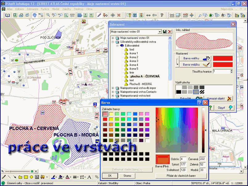The width and height of the screenshot is (248, 186).
Task: Click the large A text tool
Action: coord(89,177)
